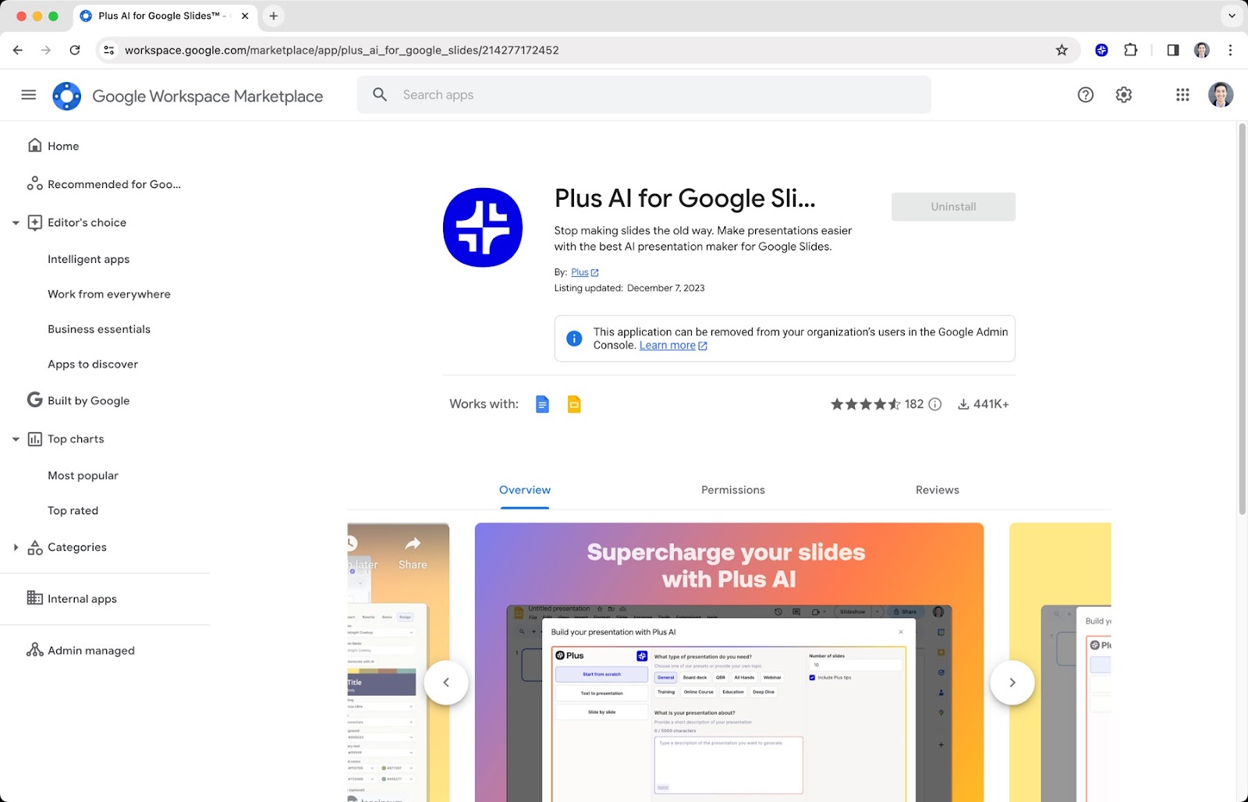Open the Google account avatar in Marketplace header

(x=1221, y=94)
